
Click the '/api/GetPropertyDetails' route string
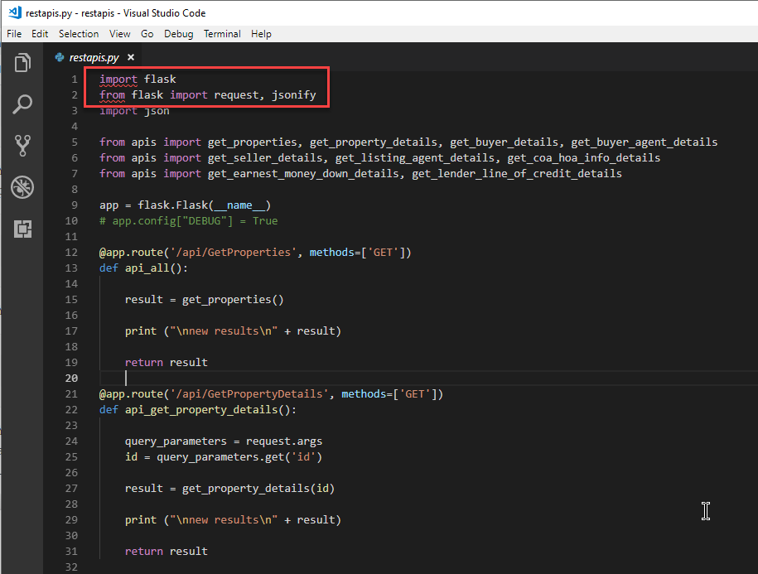(x=249, y=393)
